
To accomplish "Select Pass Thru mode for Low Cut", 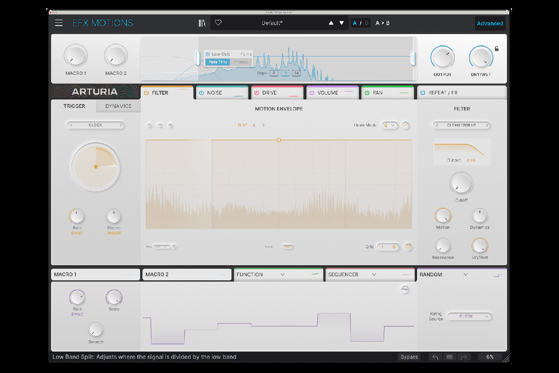I will click(218, 62).
